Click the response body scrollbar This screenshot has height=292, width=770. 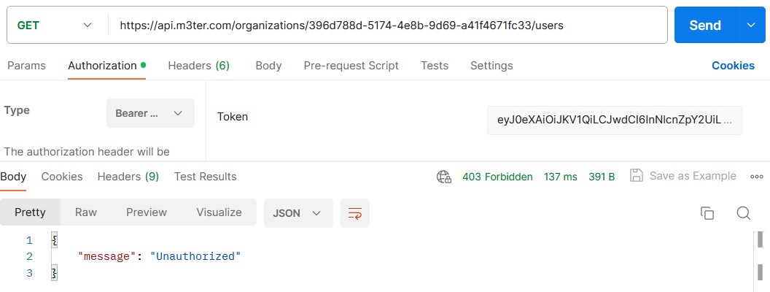pyautogui.click(x=759, y=261)
